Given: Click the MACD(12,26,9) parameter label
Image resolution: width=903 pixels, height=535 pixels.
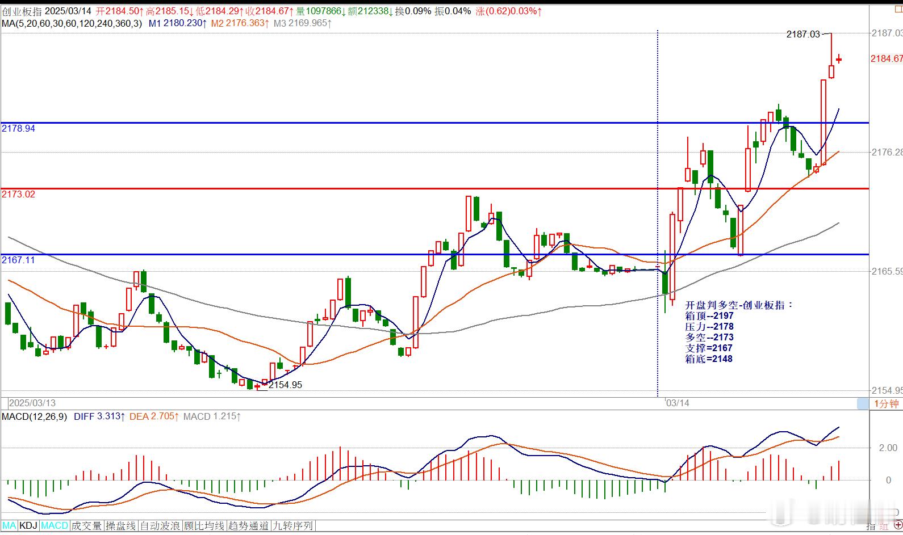Looking at the screenshot, I should [35, 416].
